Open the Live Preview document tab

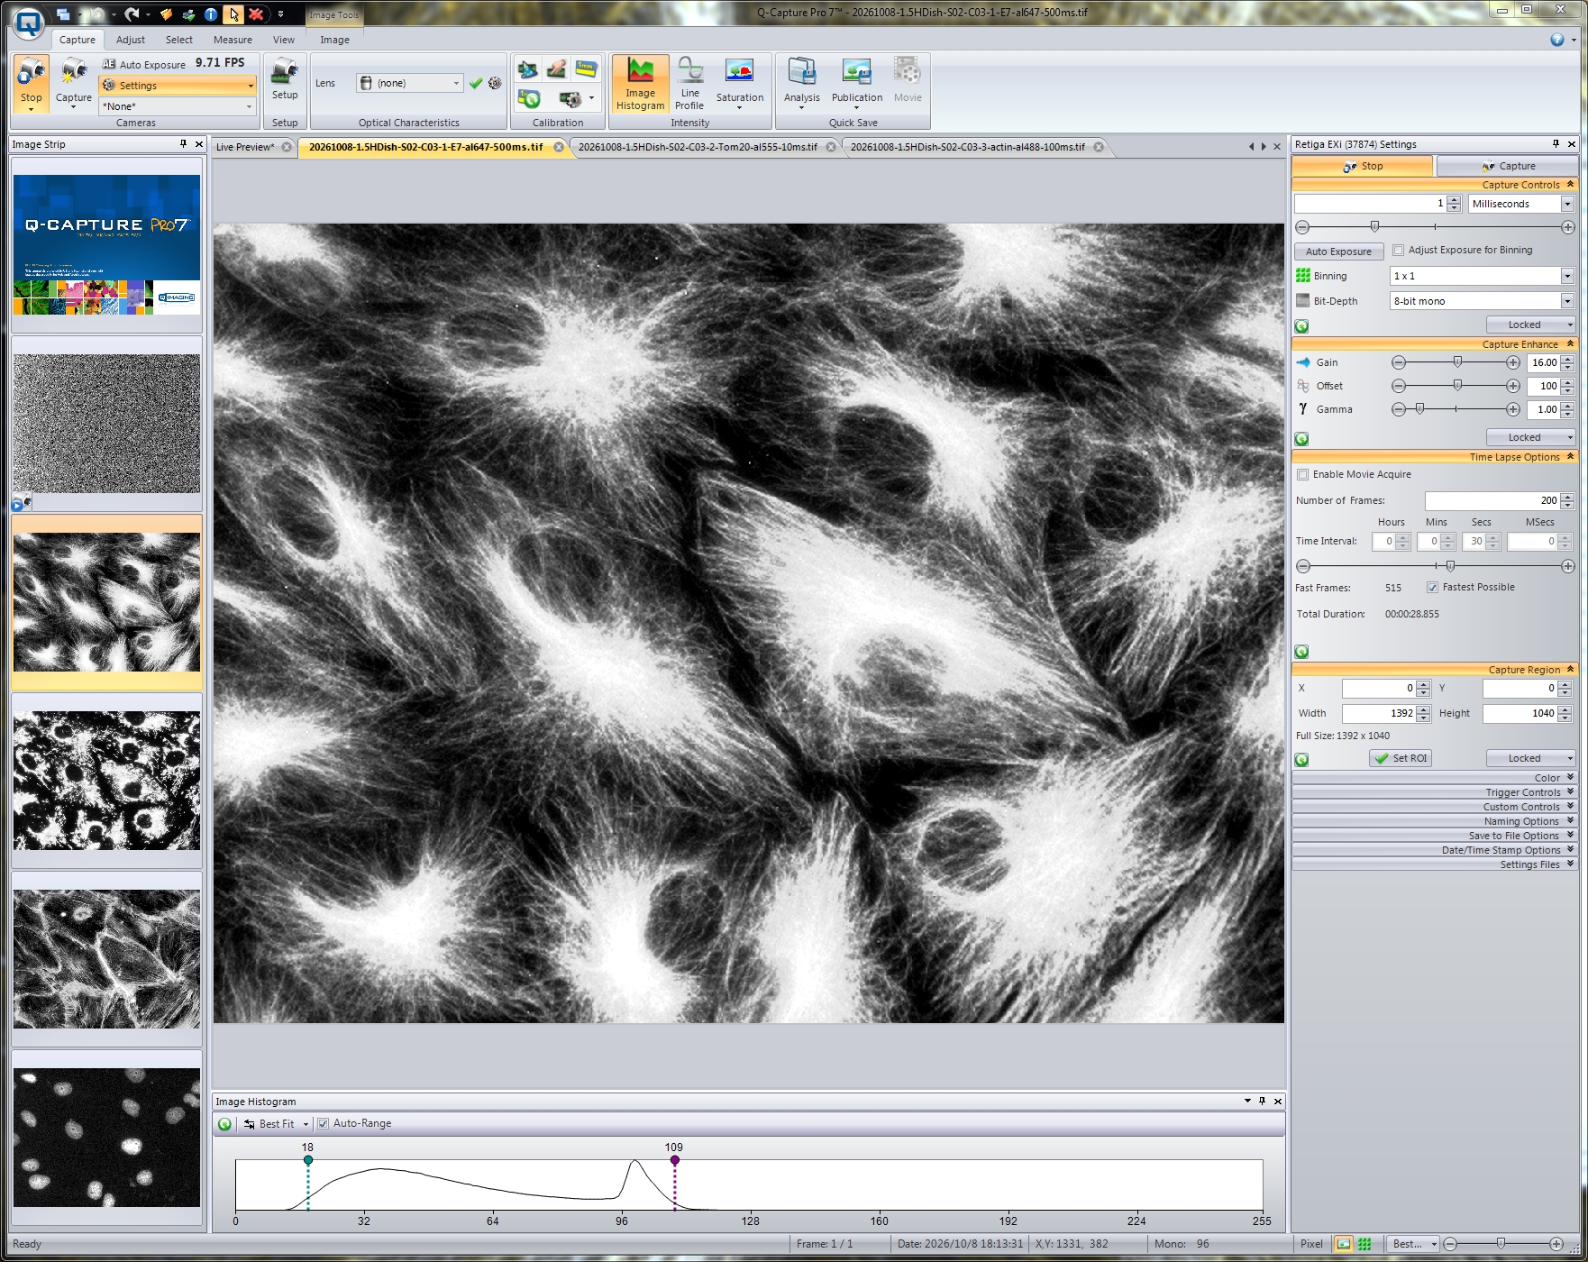(245, 147)
